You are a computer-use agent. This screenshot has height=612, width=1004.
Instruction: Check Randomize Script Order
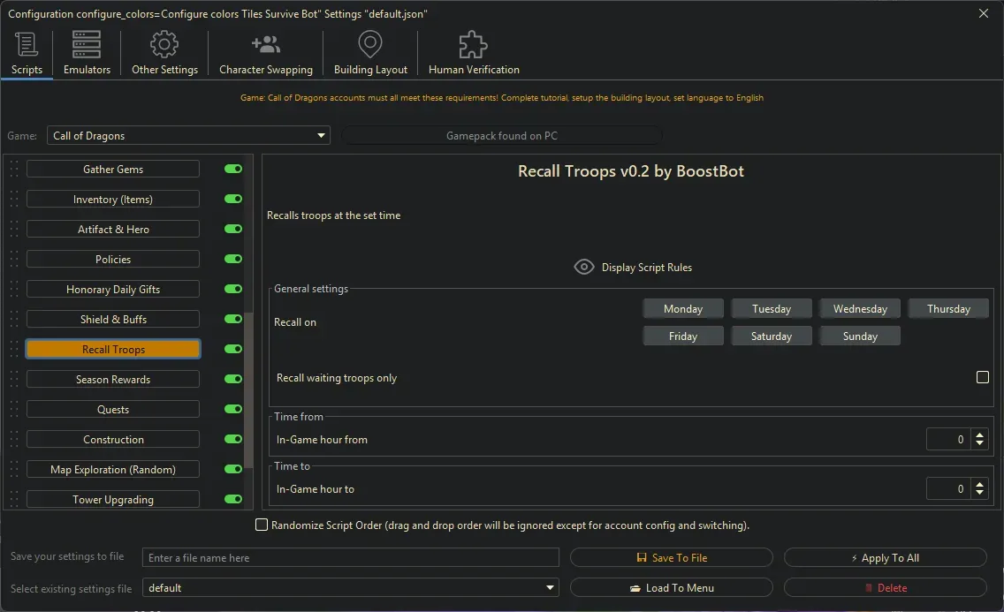262,525
